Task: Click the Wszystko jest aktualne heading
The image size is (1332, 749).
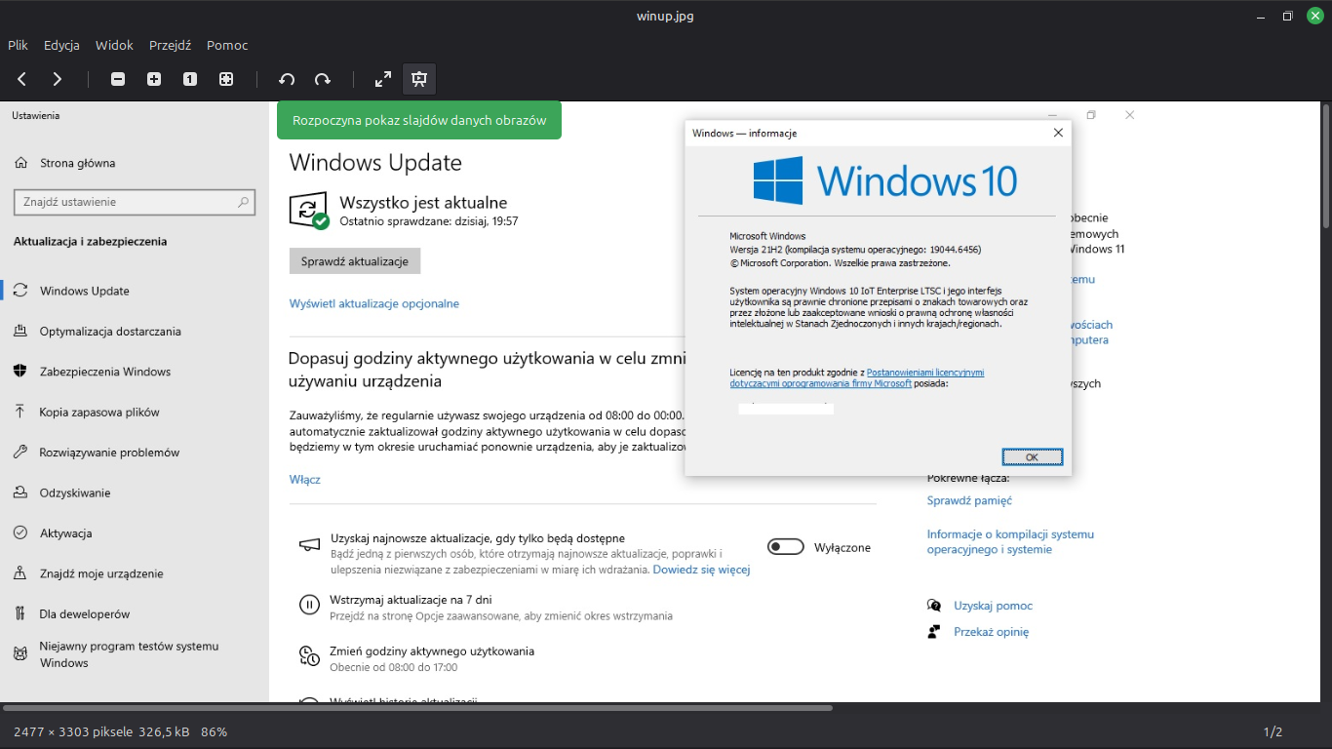Action: click(423, 203)
